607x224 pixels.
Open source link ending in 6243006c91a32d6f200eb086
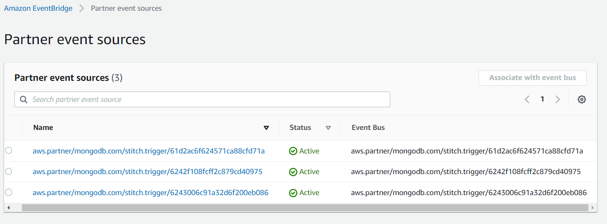[150, 193]
